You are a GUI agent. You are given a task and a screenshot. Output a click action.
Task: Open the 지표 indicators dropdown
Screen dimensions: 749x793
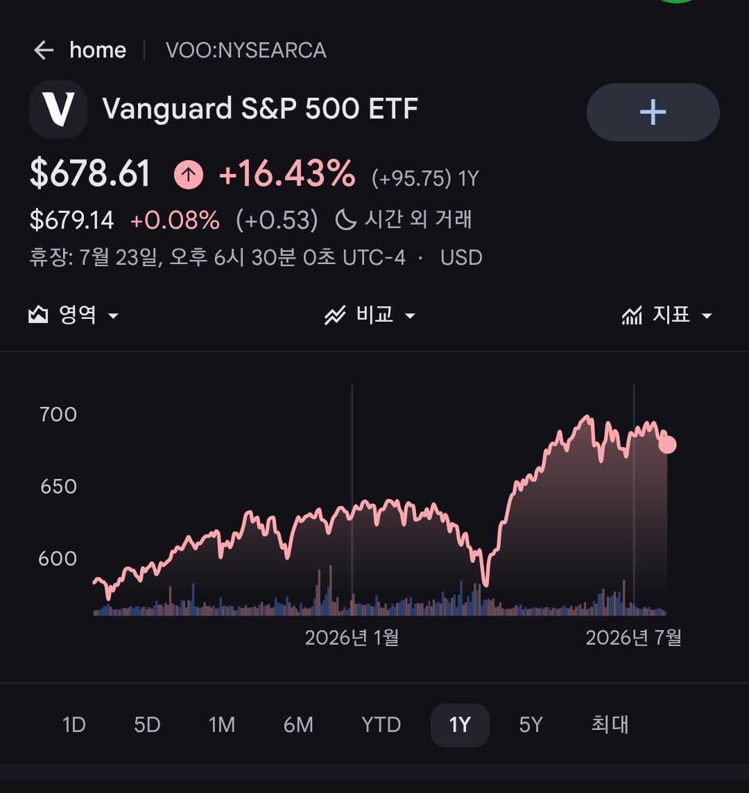[x=667, y=315]
